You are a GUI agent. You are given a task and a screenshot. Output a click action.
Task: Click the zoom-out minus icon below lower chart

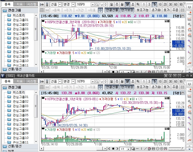pos(158,149)
